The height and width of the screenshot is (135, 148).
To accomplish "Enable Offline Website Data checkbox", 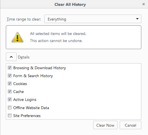I will [x=10, y=108].
